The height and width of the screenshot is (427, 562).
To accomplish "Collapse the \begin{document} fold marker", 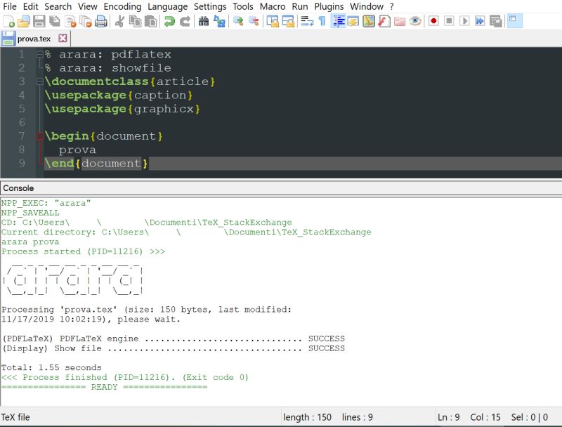I will click(x=39, y=136).
